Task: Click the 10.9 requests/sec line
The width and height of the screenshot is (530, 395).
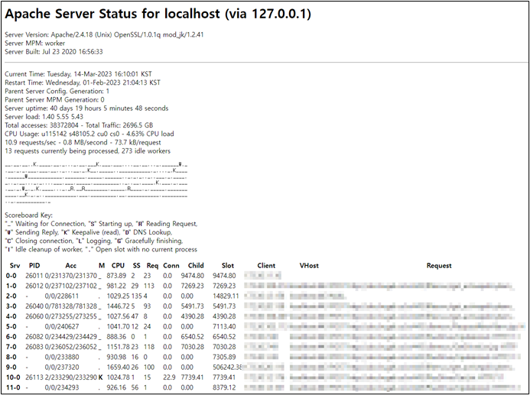Action: (83, 142)
